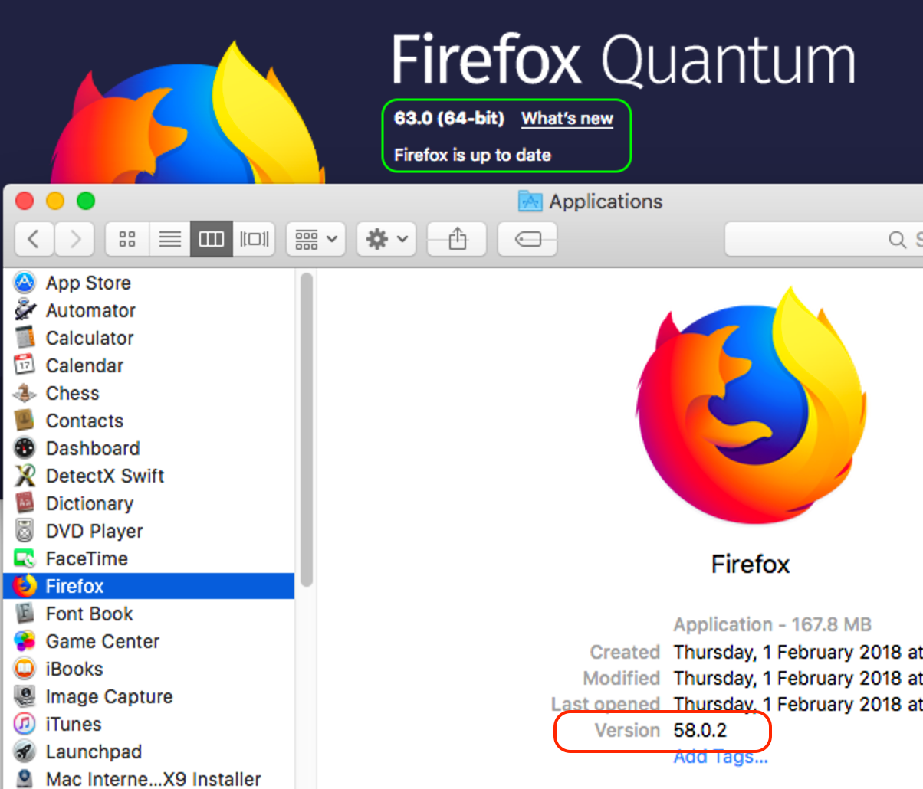The height and width of the screenshot is (789, 923).
Task: Click the Edit Tags toolbar button
Action: tap(527, 240)
